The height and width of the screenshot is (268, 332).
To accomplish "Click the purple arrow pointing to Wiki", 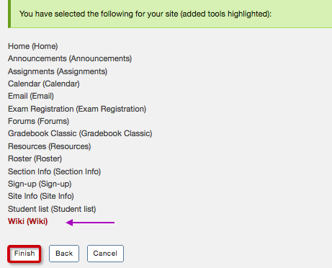I will tap(90, 223).
